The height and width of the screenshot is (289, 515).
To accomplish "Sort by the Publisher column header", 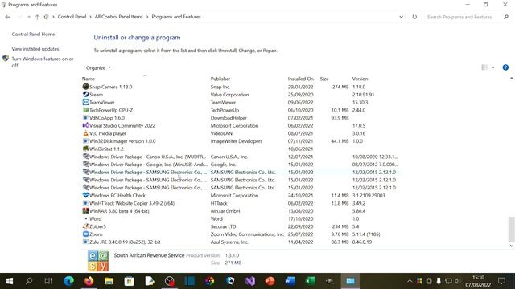I will 220,79.
